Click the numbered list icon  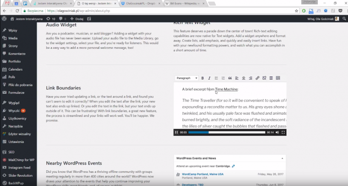click(x=223, y=78)
